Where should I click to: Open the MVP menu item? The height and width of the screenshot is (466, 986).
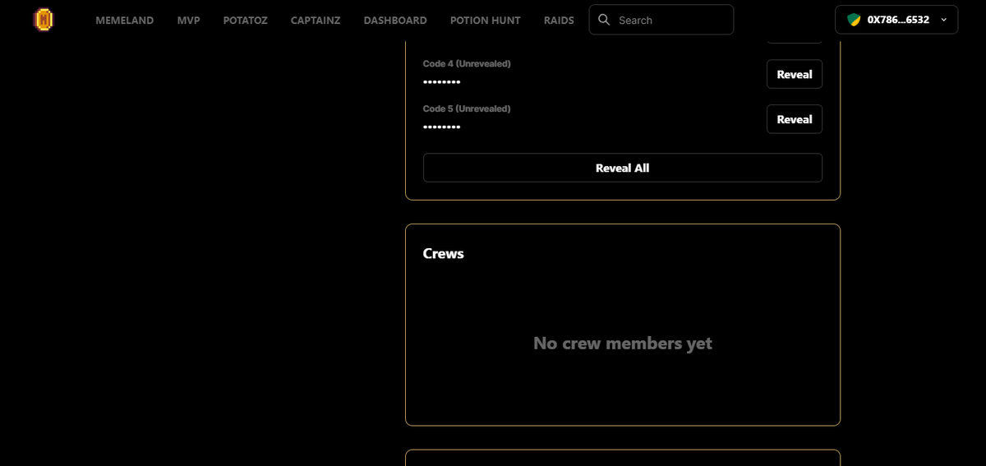[189, 21]
